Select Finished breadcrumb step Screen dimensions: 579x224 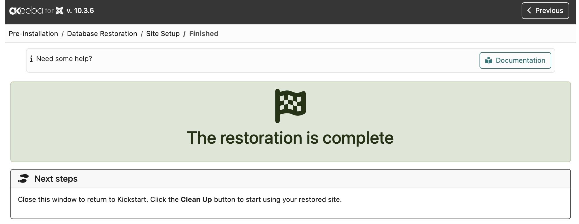(204, 34)
